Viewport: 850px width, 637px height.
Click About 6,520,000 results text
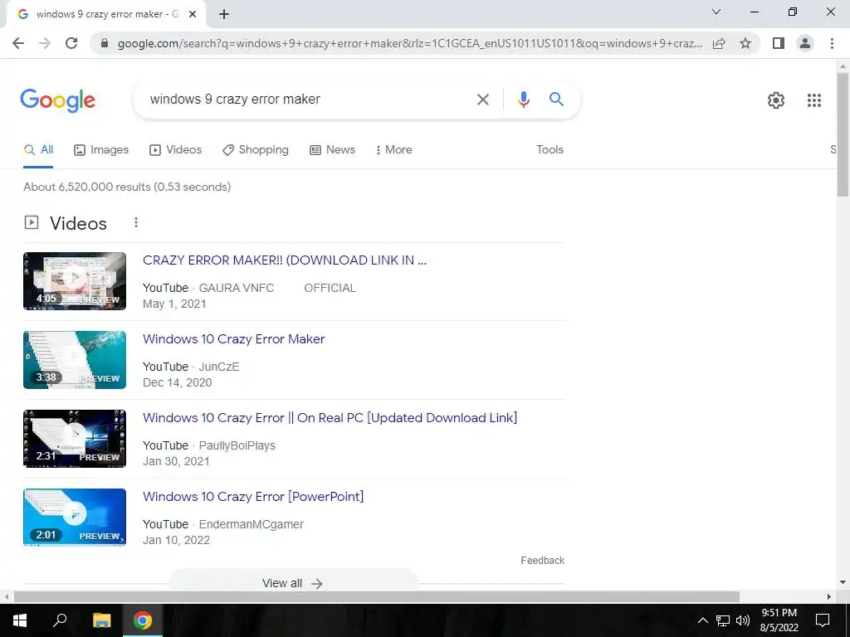(x=127, y=187)
